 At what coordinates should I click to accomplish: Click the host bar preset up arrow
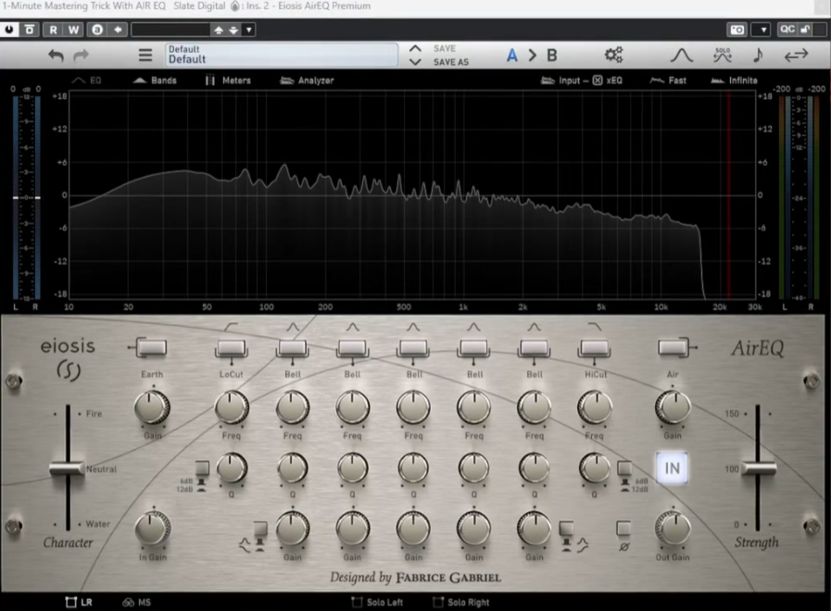tap(219, 30)
